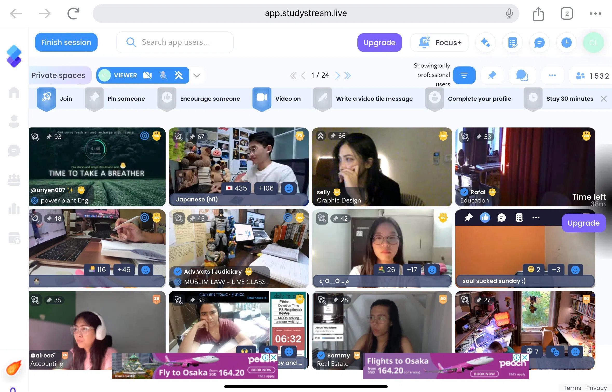Open the three-dots more options in room toolbar
The image size is (612, 392).
click(x=552, y=75)
